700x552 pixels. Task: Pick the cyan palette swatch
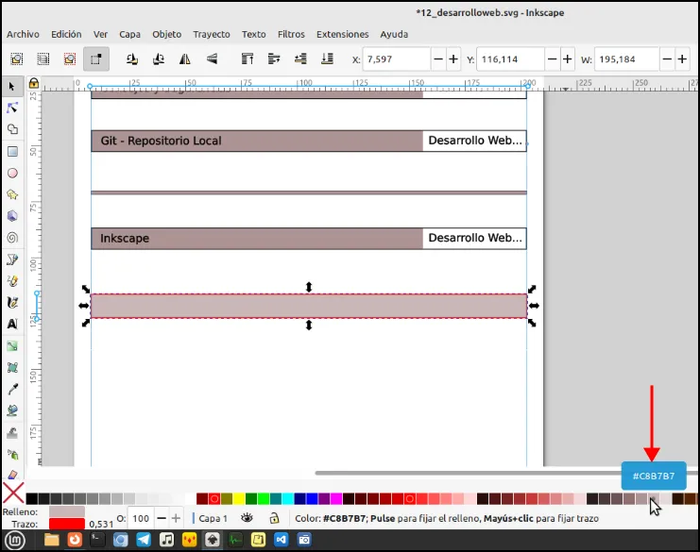pos(287,498)
